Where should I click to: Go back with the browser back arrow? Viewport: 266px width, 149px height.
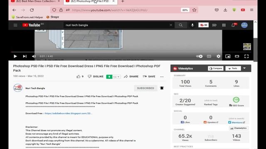coord(14,10)
